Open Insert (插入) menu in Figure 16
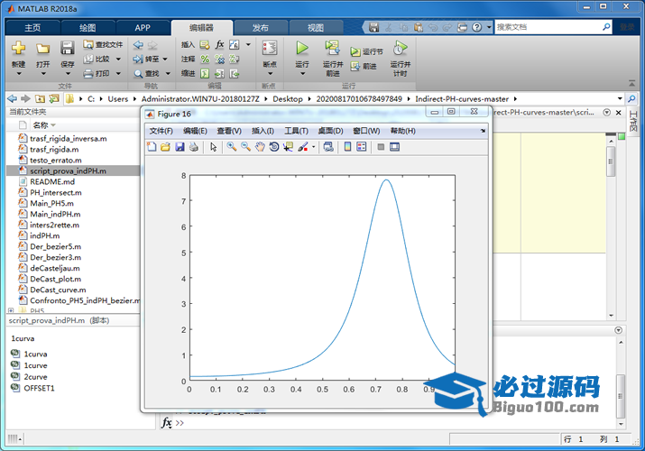This screenshot has height=451, width=645. [263, 131]
